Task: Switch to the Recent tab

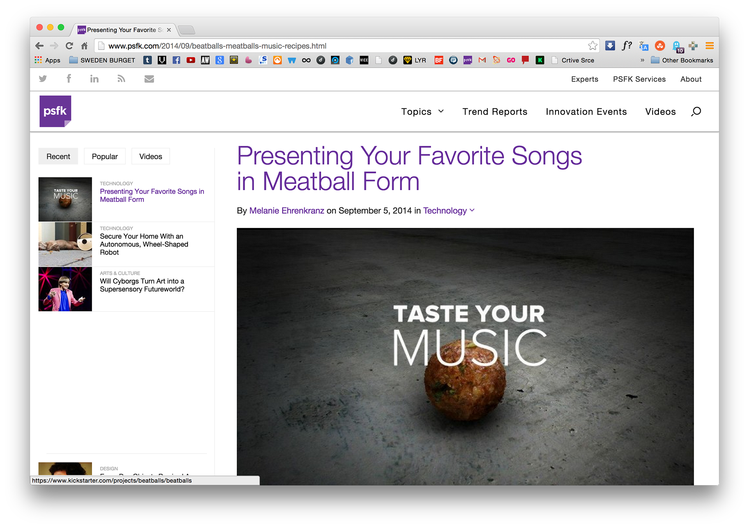Action: [58, 156]
